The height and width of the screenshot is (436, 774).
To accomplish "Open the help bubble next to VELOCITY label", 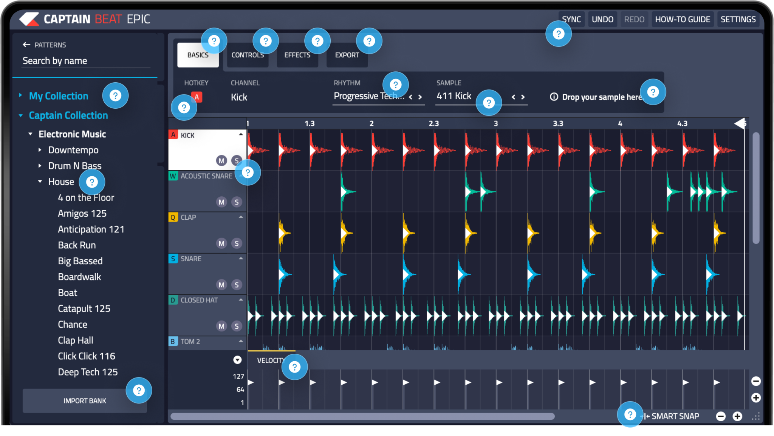I will pos(294,367).
